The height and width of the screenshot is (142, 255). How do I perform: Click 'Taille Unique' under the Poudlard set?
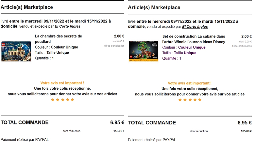pyautogui.click(x=58, y=52)
